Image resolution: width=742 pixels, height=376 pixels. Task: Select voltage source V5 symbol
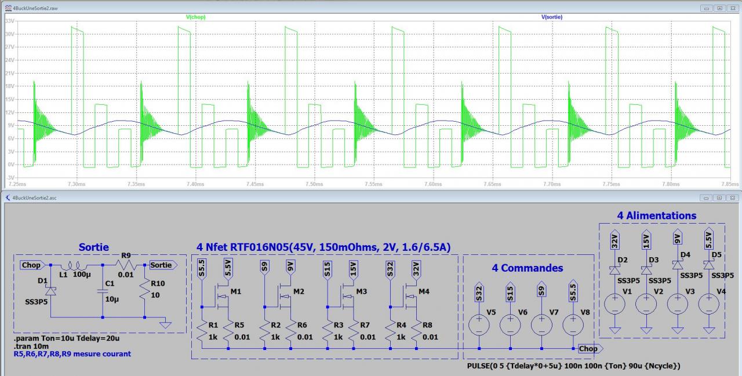pos(479,324)
